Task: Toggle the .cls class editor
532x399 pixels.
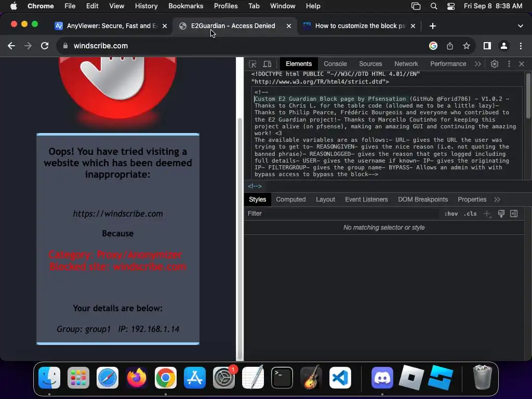Action: (x=470, y=214)
